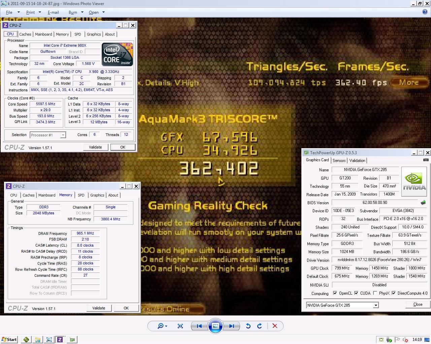Click OK in the top CPU-Z window
Screen dimensions: 431x344
pyautogui.click(x=123, y=147)
